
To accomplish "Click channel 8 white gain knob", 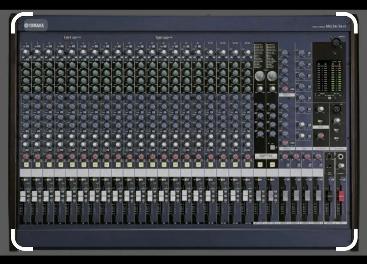I will [x=107, y=52].
